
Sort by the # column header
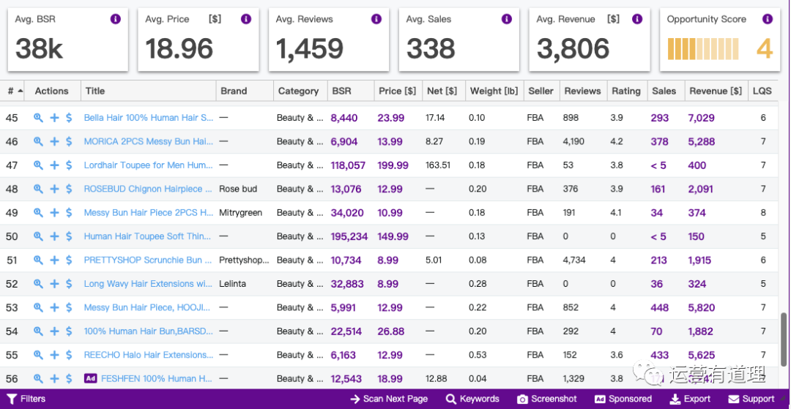pyautogui.click(x=14, y=91)
